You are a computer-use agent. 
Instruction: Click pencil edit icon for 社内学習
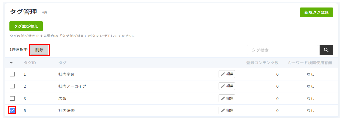223,74
